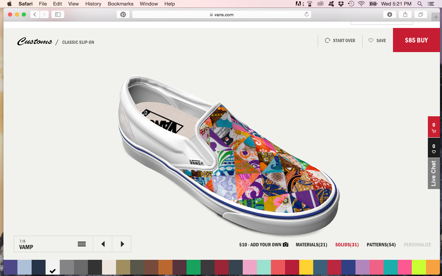The width and height of the screenshot is (442, 276).
Task: Click the $85 BUY button
Action: click(x=416, y=40)
